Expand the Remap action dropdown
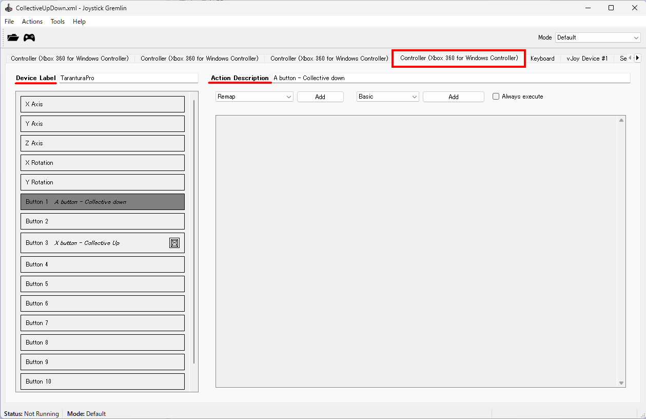 [x=255, y=97]
